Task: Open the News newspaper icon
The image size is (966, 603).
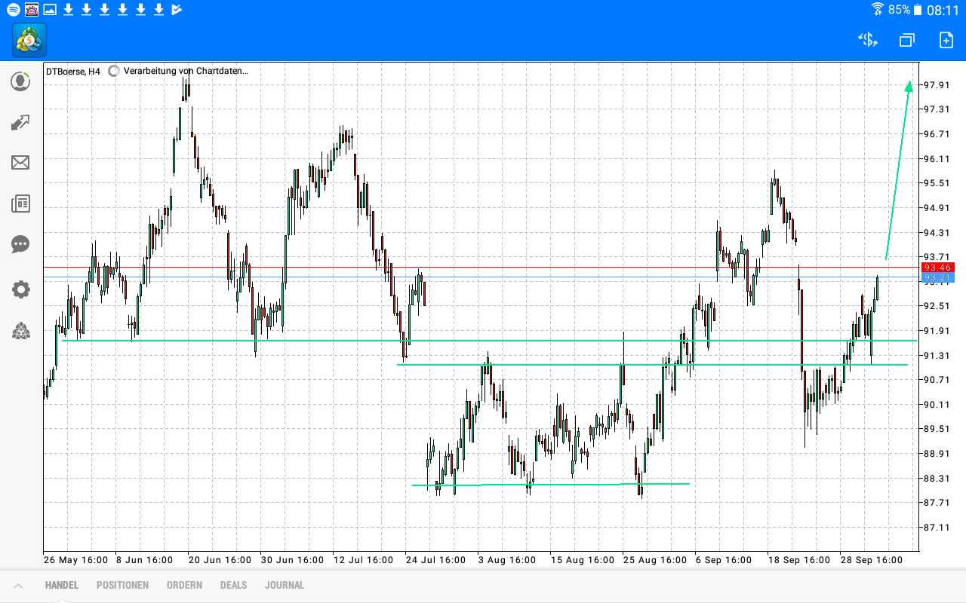Action: tap(20, 204)
